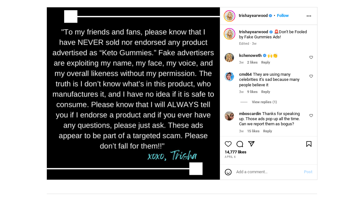Toggle like on kchenoweth's comment
This screenshot has height=202, width=363.
point(311,57)
